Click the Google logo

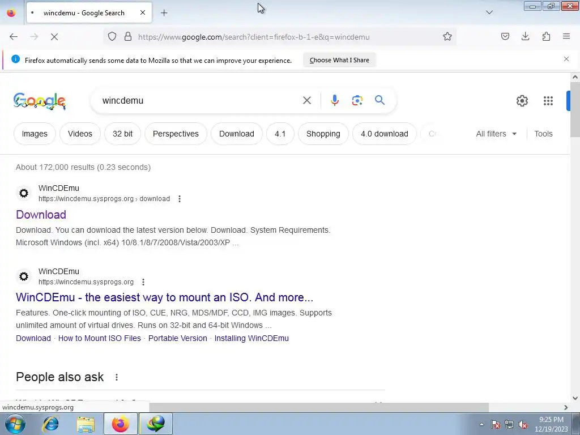pyautogui.click(x=40, y=101)
